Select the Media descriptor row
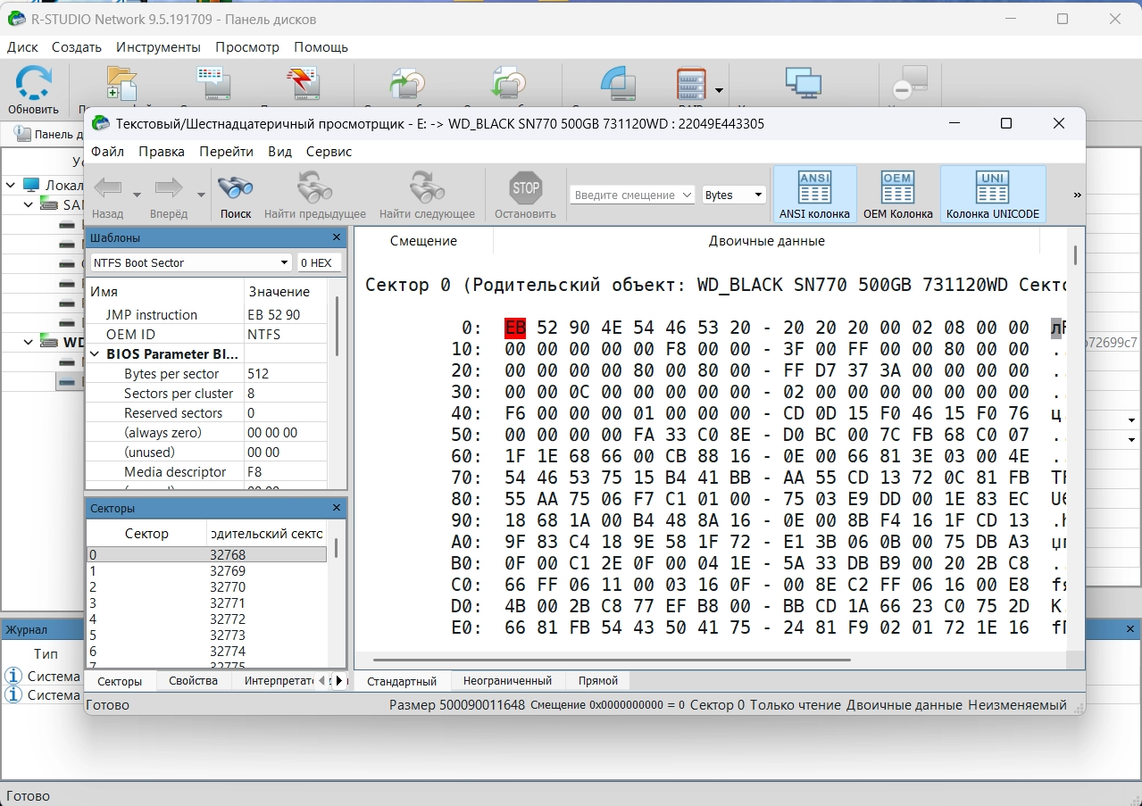The image size is (1142, 806). pos(206,472)
